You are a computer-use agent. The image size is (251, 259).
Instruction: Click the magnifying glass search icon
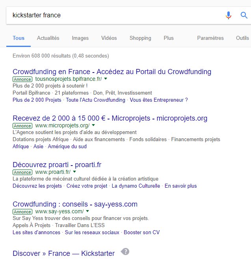(x=244, y=15)
